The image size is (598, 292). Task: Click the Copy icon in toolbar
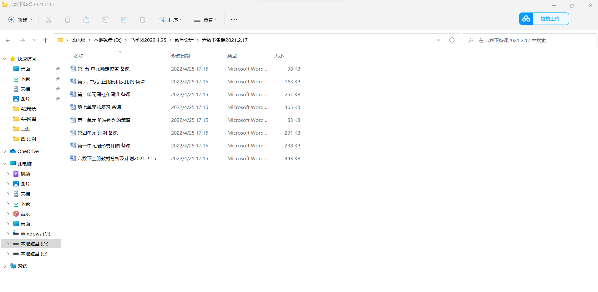68,20
